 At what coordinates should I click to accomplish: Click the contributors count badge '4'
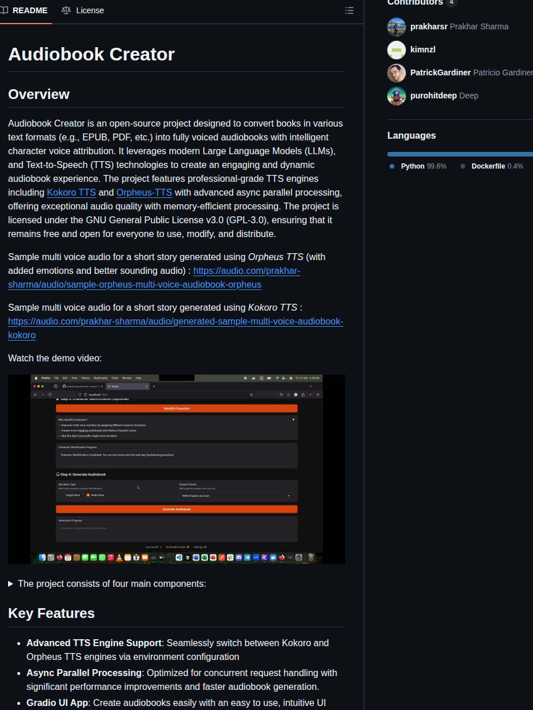(451, 2)
